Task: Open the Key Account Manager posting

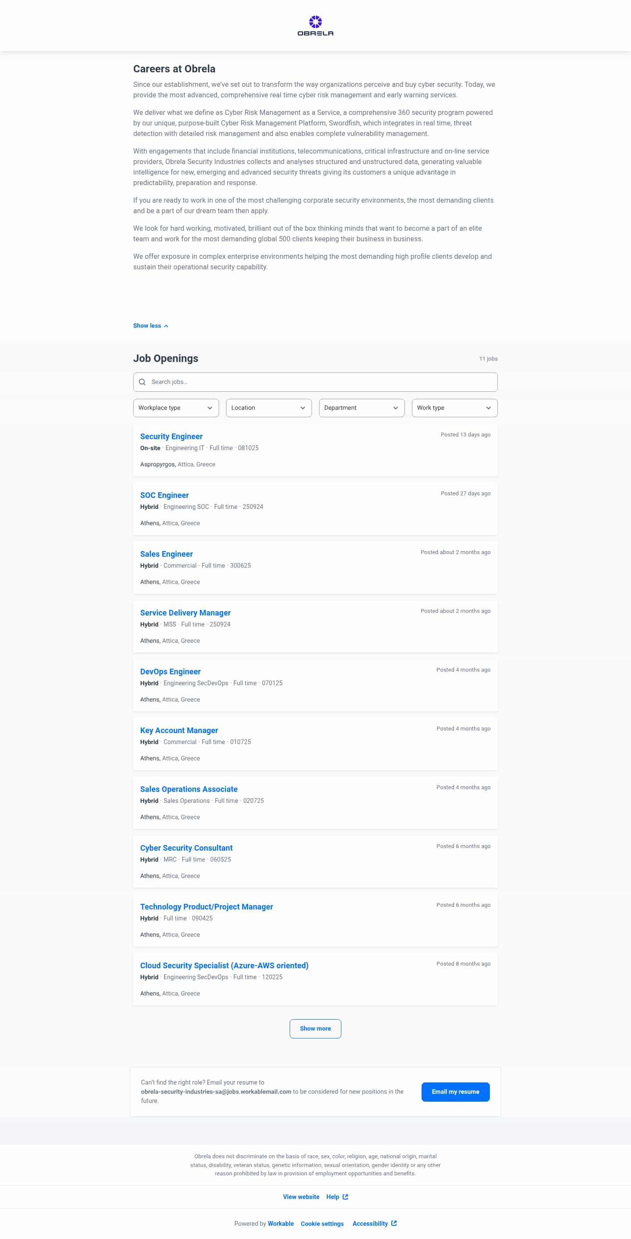Action: 179,730
